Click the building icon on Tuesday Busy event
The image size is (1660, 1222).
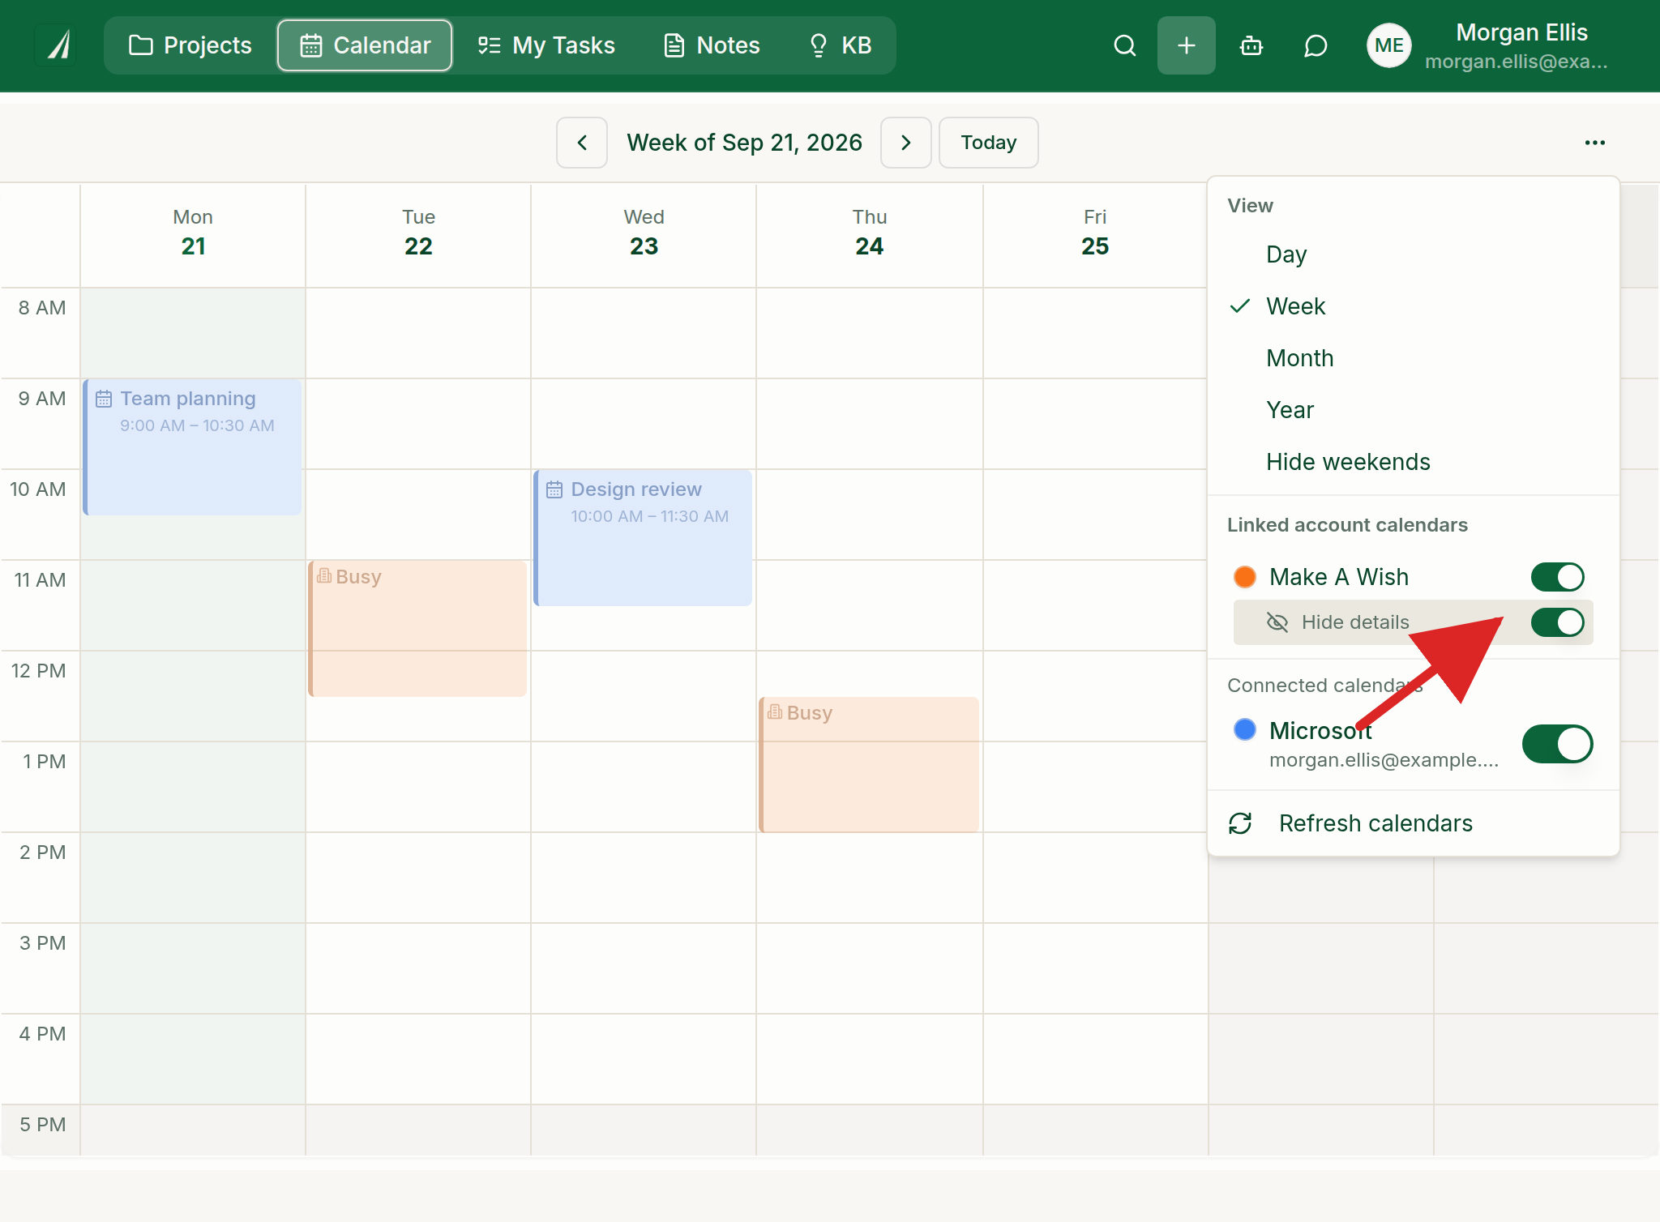324,576
